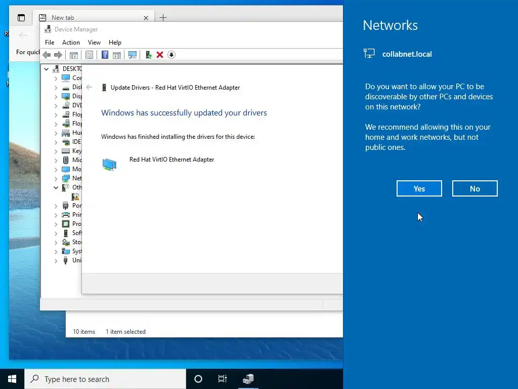Click No to decline network discovery
The image size is (518, 389).
[x=474, y=188]
